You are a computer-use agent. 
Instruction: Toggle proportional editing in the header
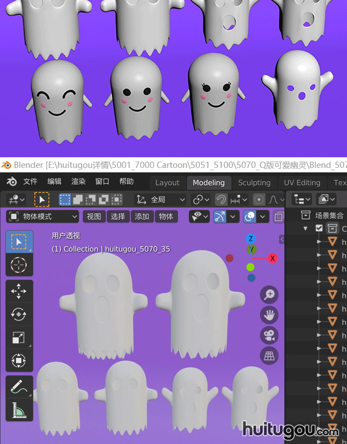(x=259, y=199)
